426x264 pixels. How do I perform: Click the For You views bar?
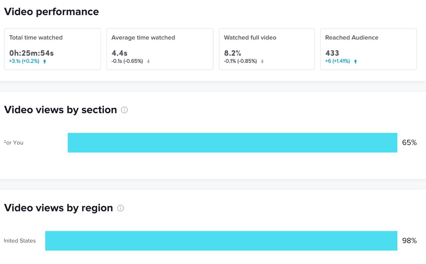[x=232, y=143]
